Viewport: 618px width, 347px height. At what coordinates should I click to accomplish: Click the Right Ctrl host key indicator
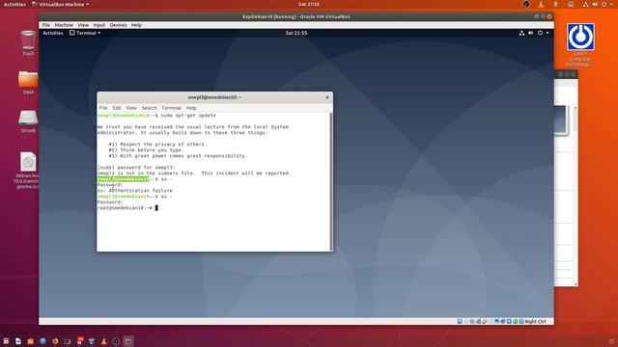535,321
